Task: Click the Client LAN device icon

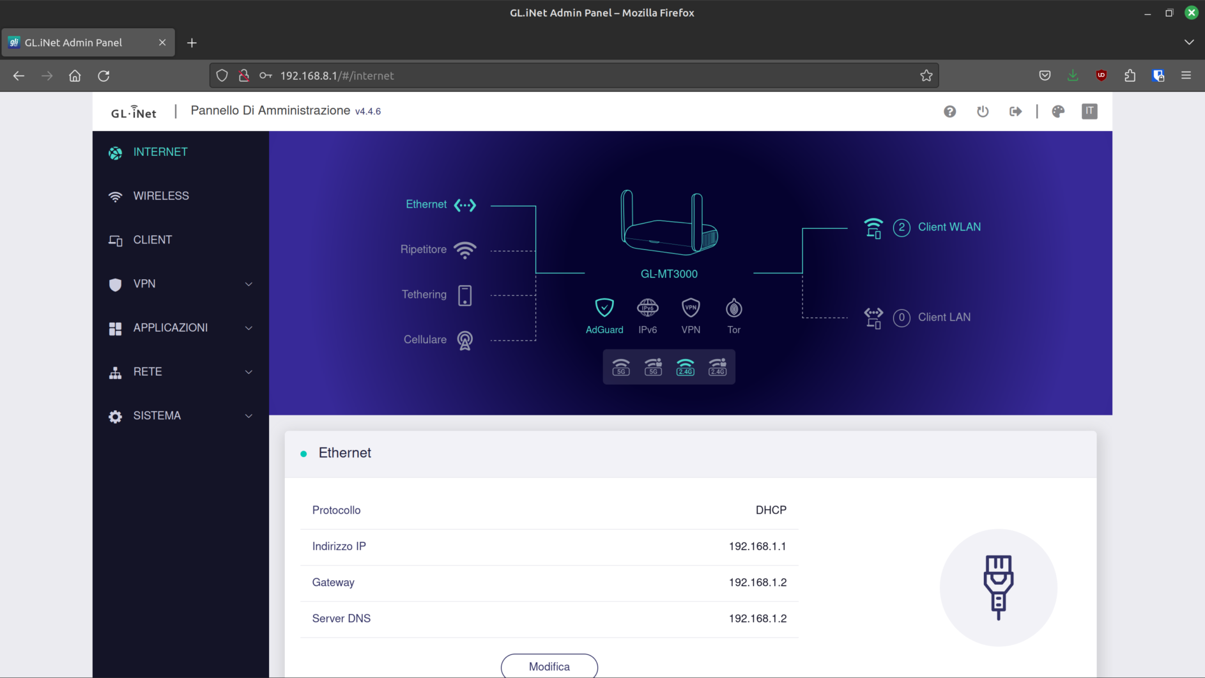Action: [x=873, y=318]
